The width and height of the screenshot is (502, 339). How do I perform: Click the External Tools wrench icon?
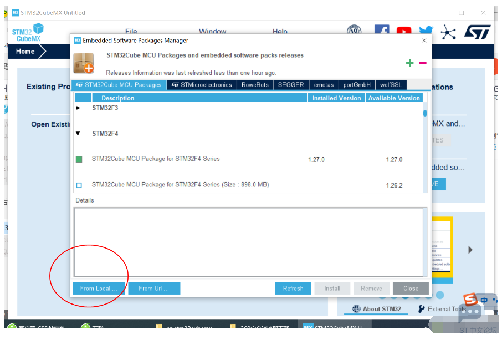(421, 309)
